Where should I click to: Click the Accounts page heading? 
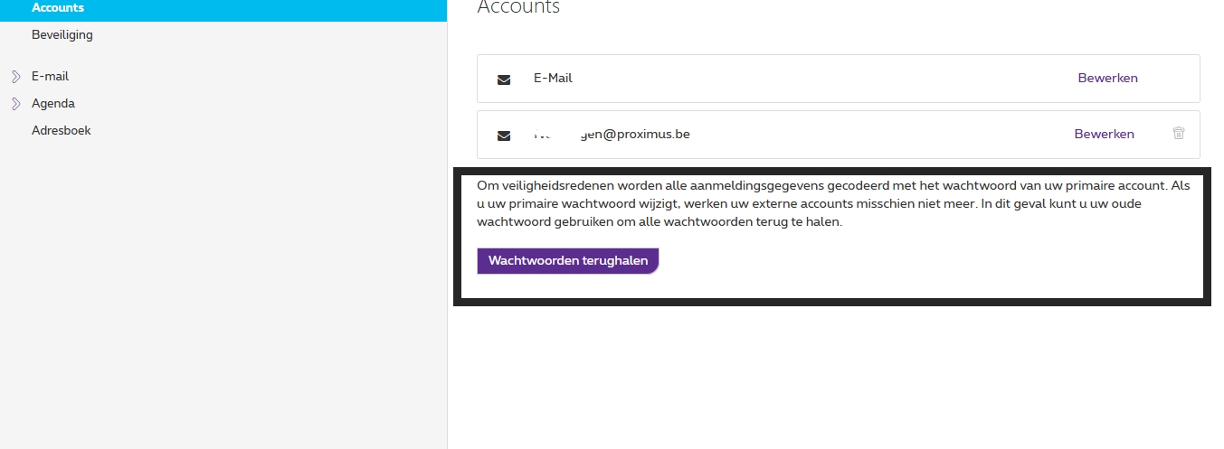click(518, 8)
